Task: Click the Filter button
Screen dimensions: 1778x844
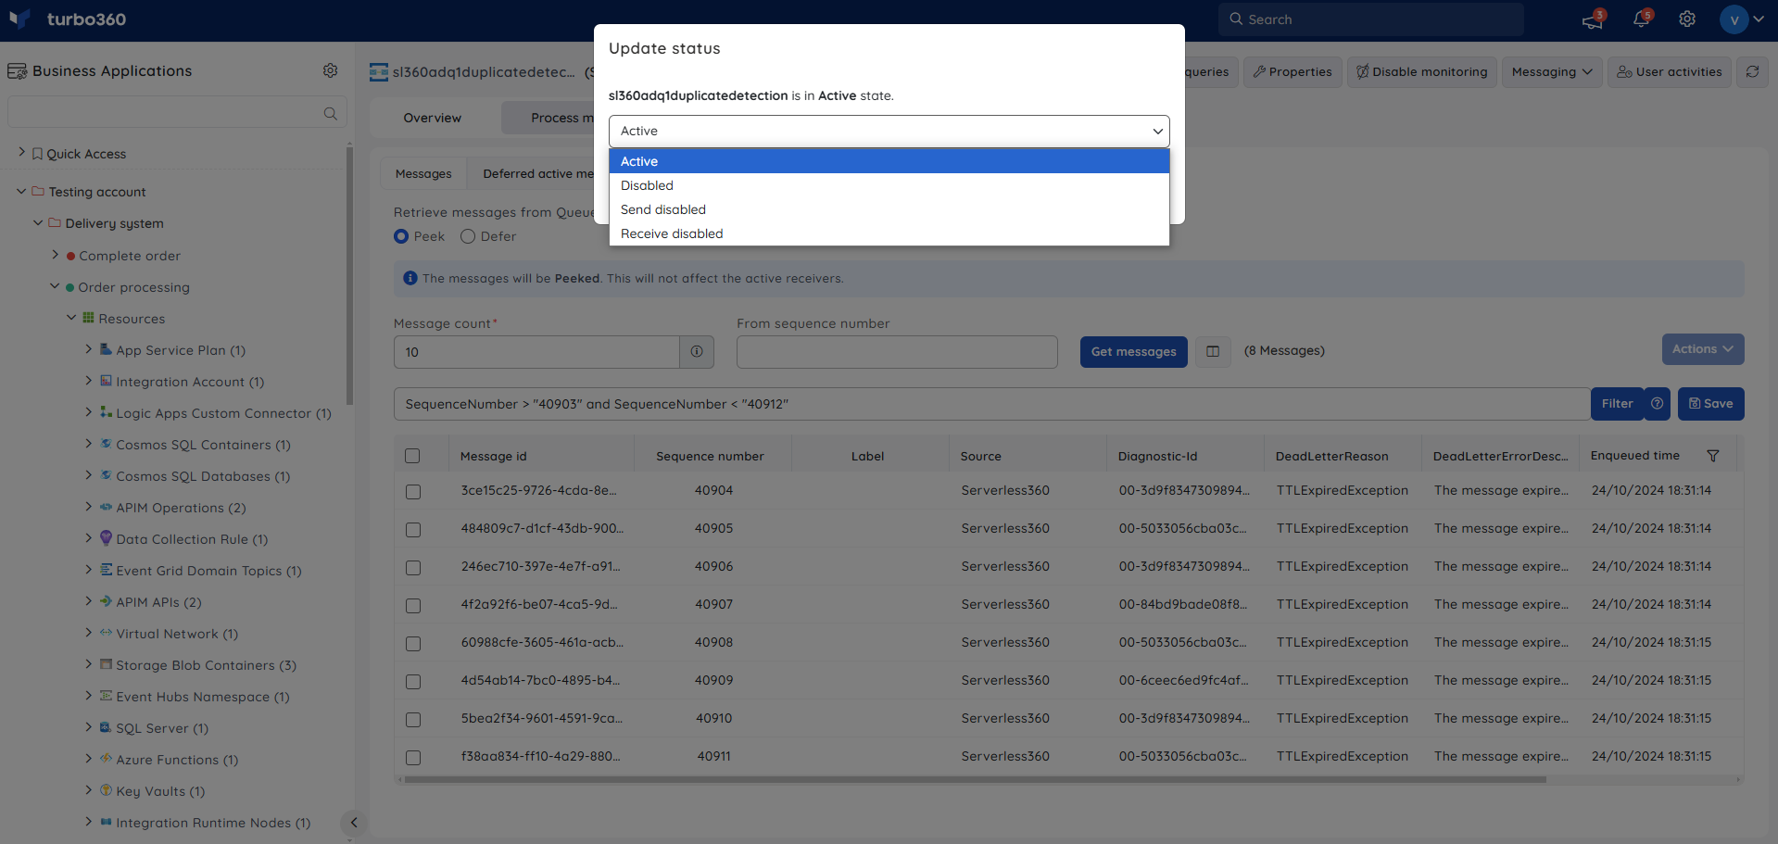Action: 1617,404
